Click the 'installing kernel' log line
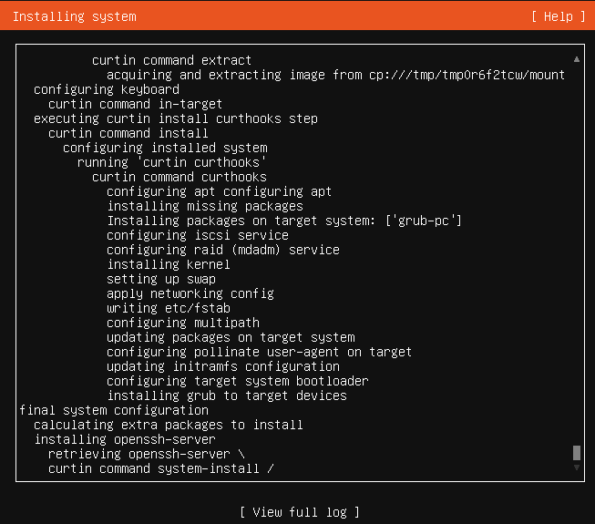 (x=168, y=264)
